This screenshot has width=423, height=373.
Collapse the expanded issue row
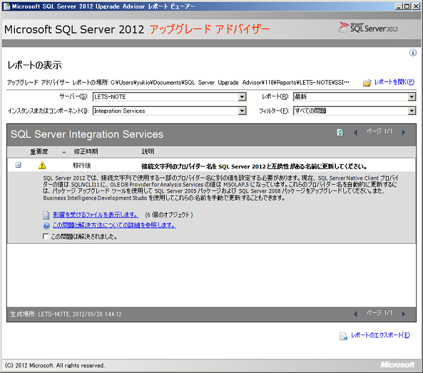point(18,165)
